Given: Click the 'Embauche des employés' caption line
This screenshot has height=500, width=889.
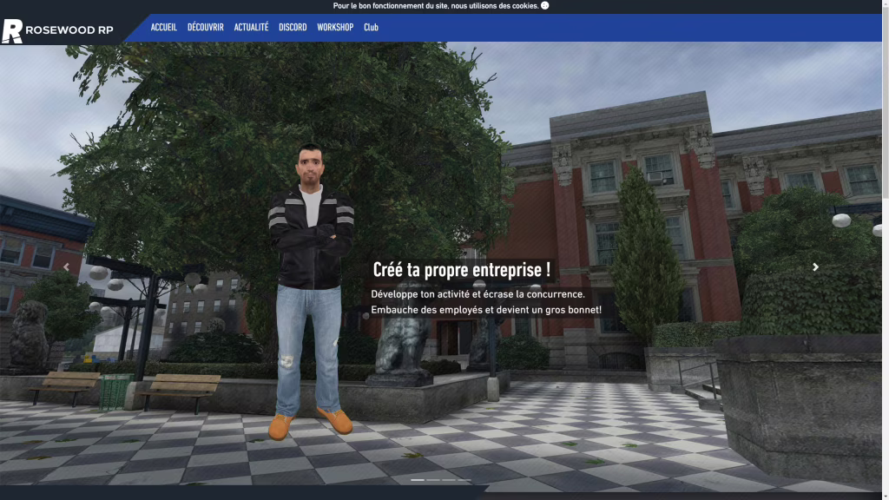Looking at the screenshot, I should (x=486, y=310).
